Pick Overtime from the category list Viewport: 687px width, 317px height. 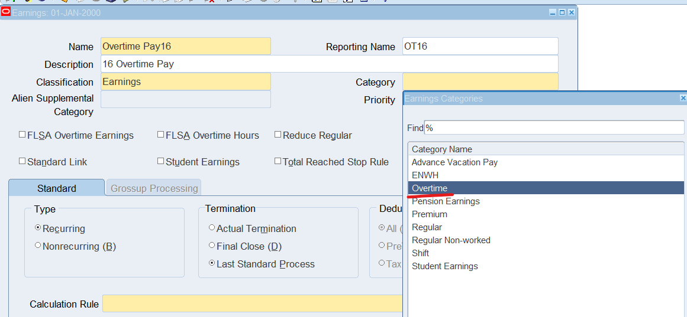tap(430, 188)
